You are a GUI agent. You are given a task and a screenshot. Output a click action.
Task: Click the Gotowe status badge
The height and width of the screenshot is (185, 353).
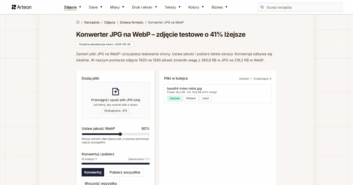click(174, 98)
